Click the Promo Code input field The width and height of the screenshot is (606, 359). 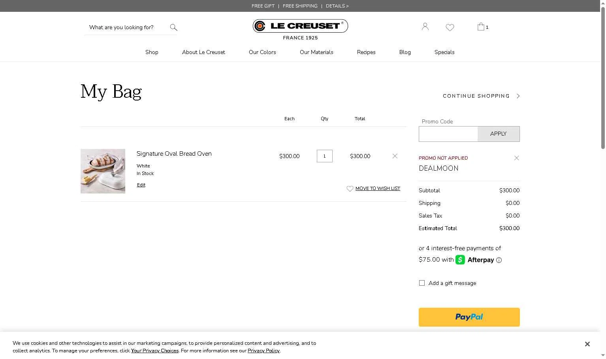tap(448, 134)
